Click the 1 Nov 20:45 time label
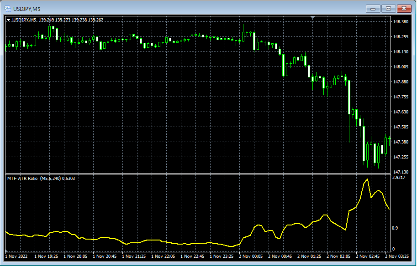The image size is (417, 266). click(105, 256)
